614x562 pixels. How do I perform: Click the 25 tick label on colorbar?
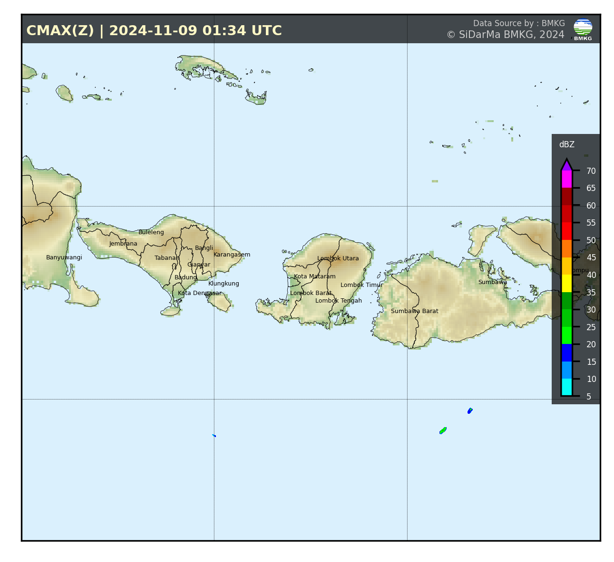coord(591,327)
